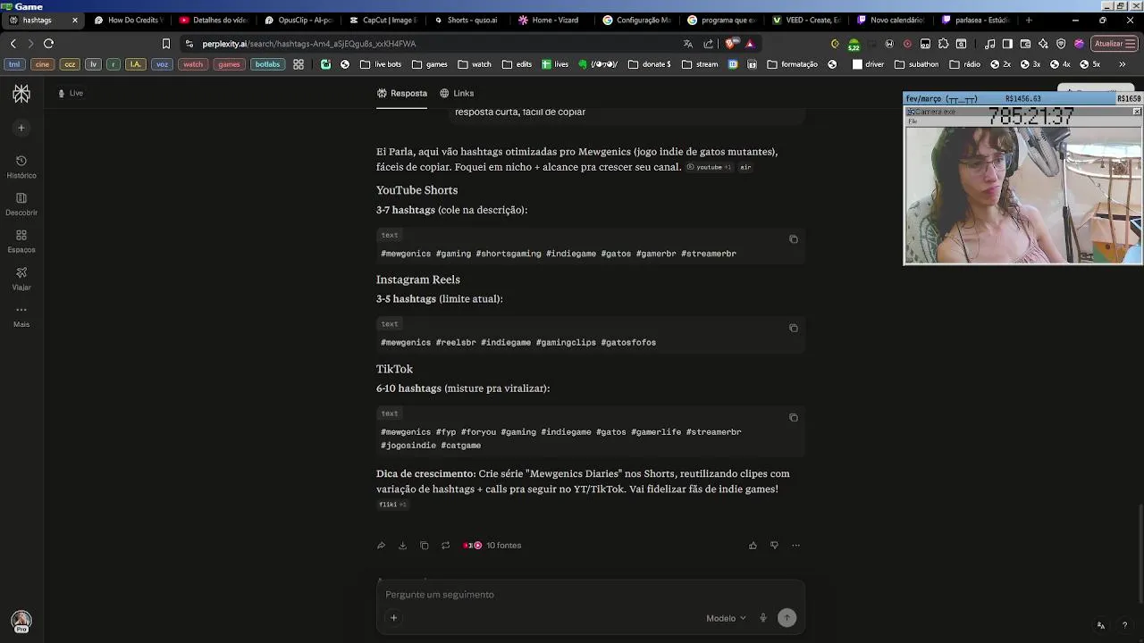Share the answer with share icon
The image size is (1144, 643).
click(x=381, y=546)
